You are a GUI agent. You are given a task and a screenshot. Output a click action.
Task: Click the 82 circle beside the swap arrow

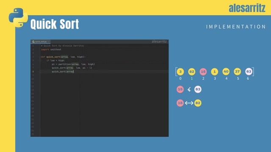(x=198, y=103)
